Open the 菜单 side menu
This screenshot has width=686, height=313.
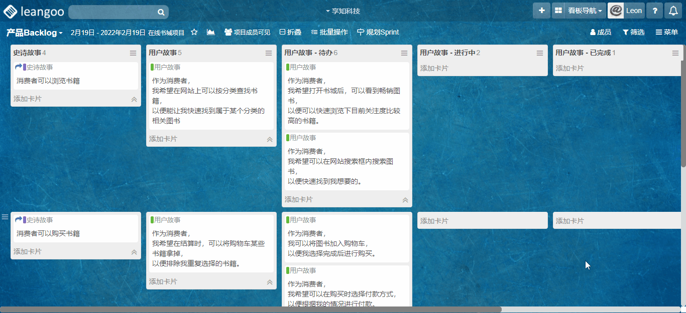666,32
